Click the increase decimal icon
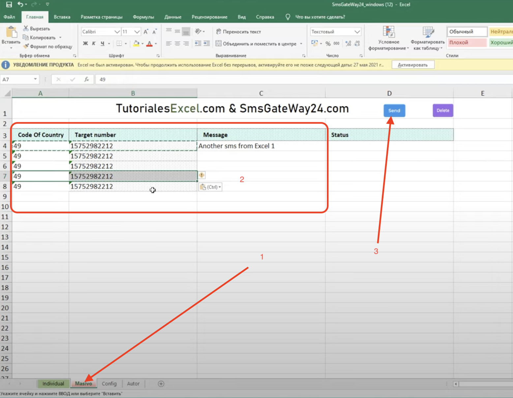513x398 pixels. (x=348, y=43)
